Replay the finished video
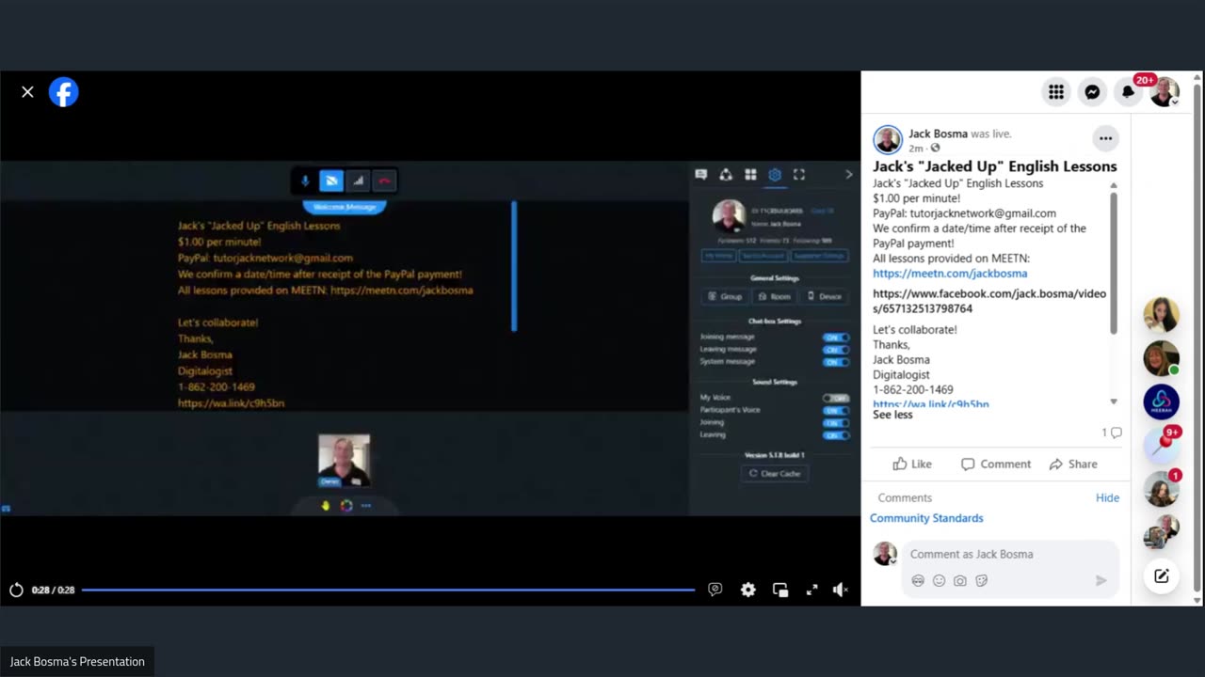The image size is (1205, 677). click(x=16, y=590)
